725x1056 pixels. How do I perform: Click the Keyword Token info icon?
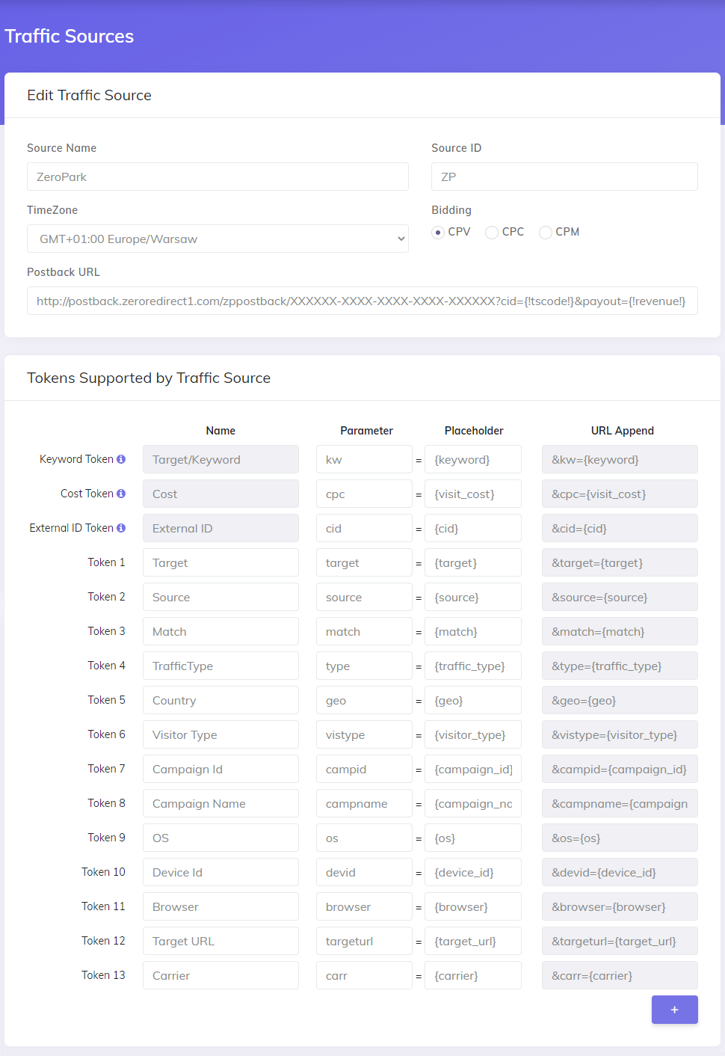pyautogui.click(x=121, y=459)
